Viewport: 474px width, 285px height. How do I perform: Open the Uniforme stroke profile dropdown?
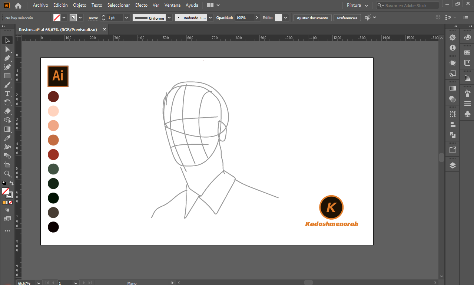pyautogui.click(x=169, y=18)
